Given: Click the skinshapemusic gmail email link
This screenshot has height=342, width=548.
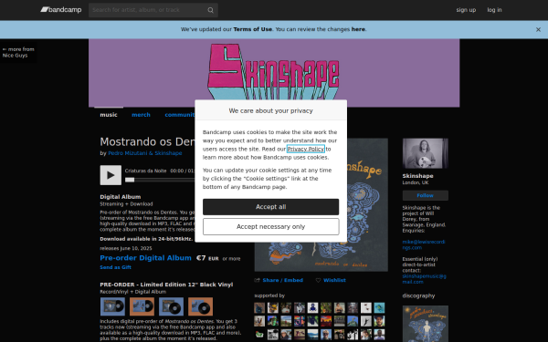Looking at the screenshot, I should [425, 279].
